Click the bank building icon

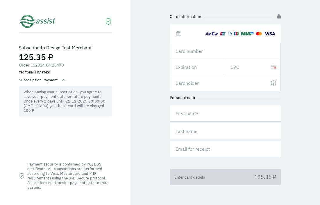(178, 34)
